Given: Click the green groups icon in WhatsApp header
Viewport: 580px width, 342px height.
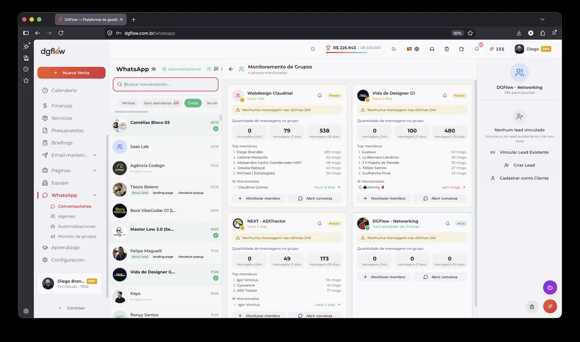Looking at the screenshot, I should [209, 69].
